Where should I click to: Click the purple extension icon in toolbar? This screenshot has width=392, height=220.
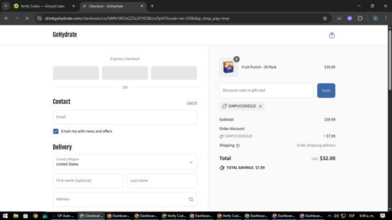[x=350, y=18]
